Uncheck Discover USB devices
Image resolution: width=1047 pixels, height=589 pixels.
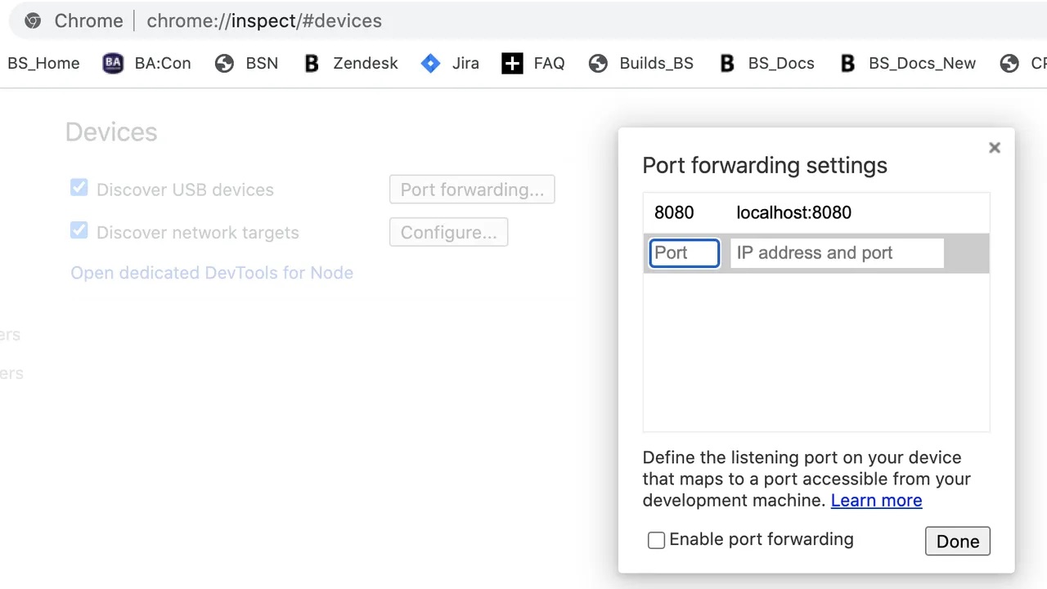[79, 187]
